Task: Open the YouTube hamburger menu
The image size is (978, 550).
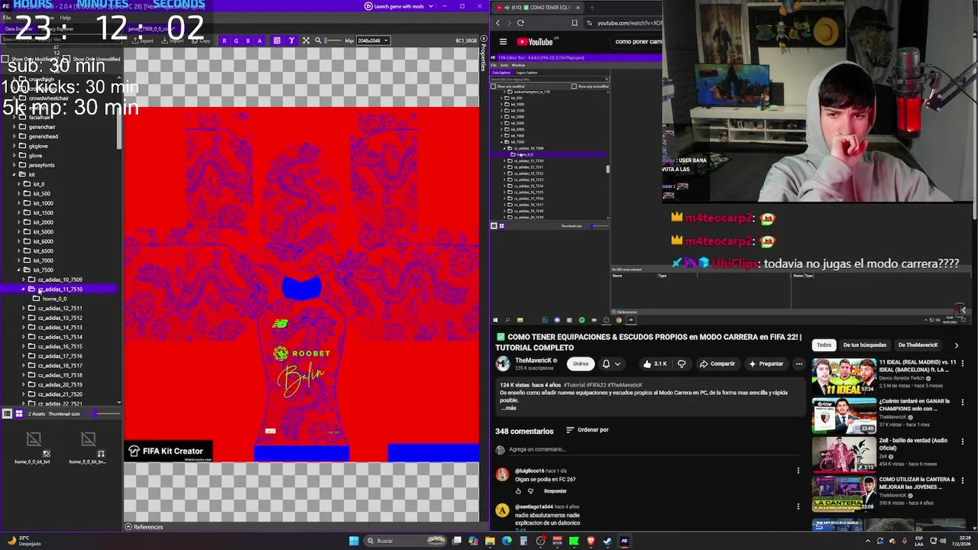Action: [503, 42]
